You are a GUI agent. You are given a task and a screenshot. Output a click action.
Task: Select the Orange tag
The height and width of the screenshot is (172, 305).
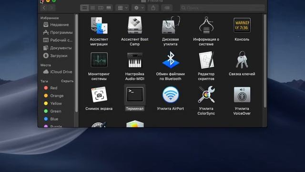point(54,96)
